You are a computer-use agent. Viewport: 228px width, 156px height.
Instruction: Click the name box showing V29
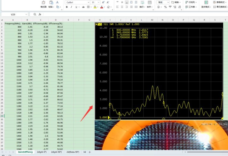pos(13,14)
